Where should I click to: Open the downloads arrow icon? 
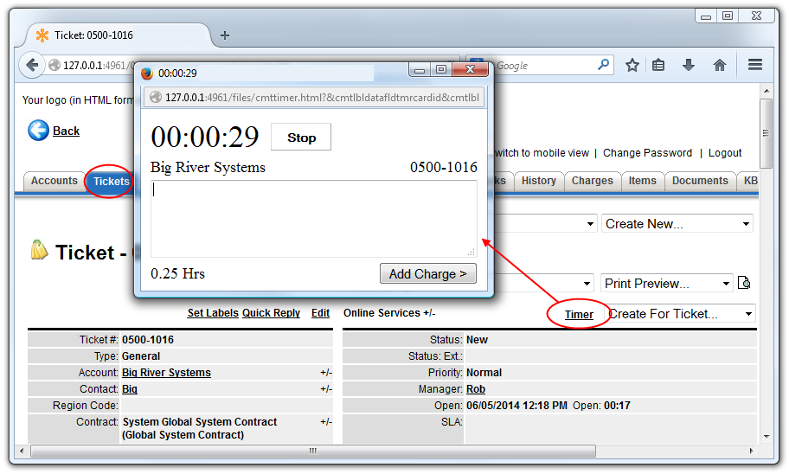pyautogui.click(x=689, y=65)
